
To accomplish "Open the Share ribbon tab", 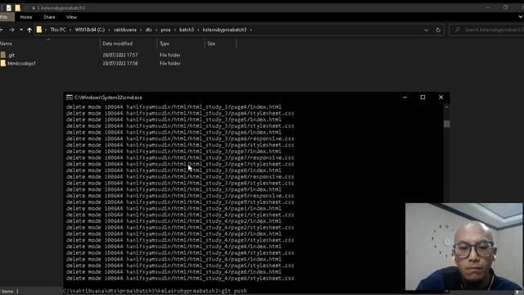I will pos(49,17).
